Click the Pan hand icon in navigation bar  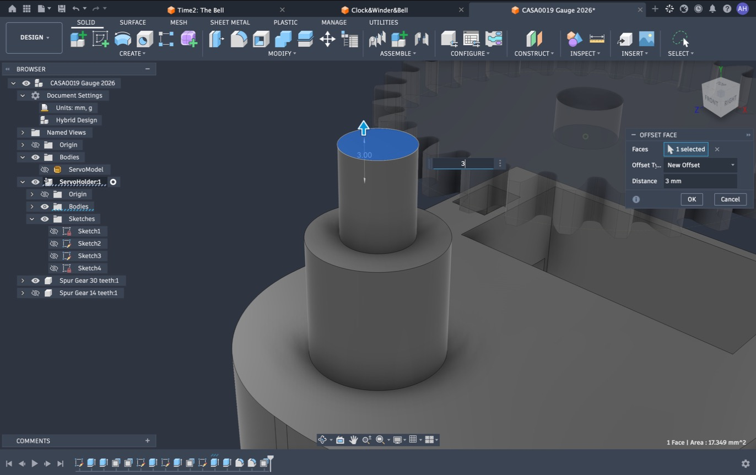pos(353,440)
